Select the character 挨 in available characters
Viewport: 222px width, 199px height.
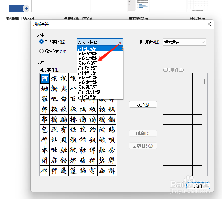click(64, 78)
